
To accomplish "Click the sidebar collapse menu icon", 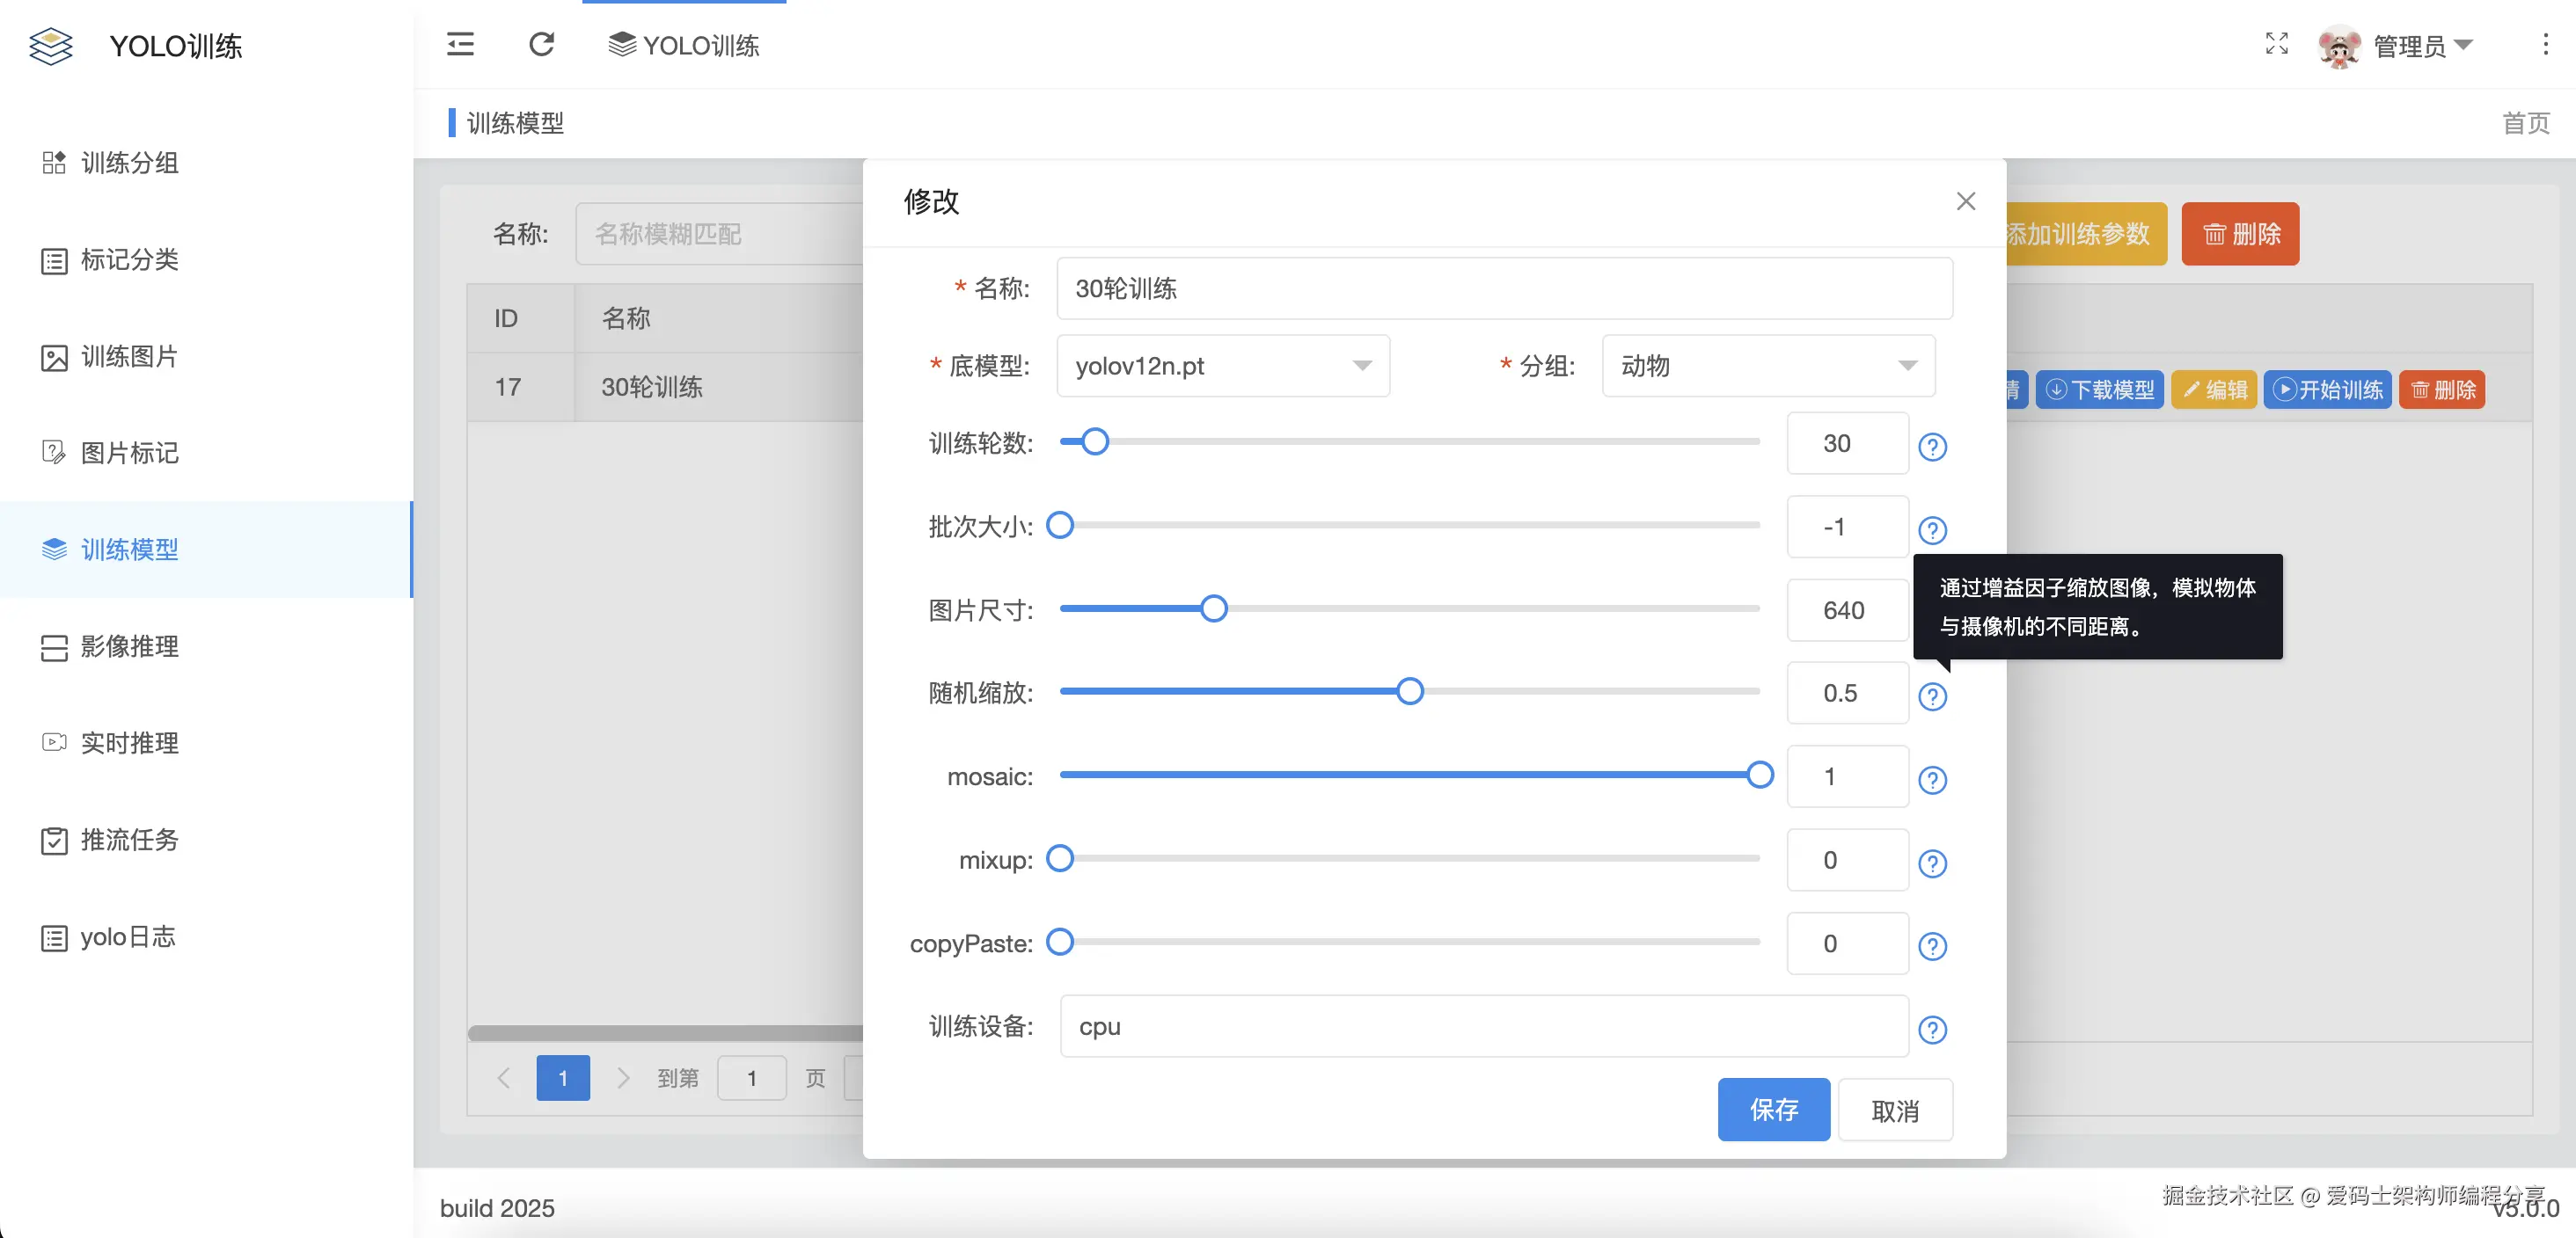I will (460, 44).
